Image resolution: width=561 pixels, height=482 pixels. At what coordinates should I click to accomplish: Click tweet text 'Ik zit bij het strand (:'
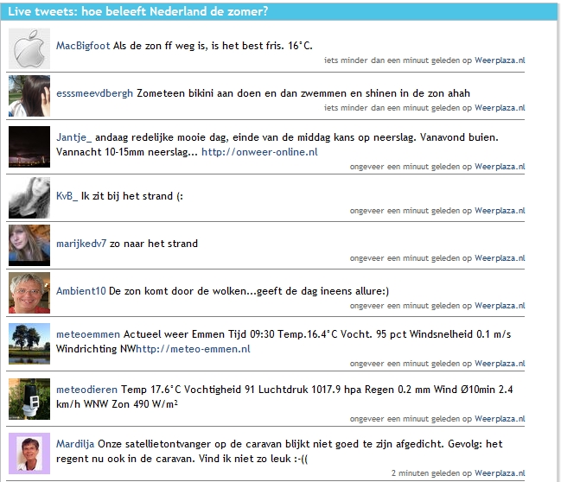click(132, 196)
